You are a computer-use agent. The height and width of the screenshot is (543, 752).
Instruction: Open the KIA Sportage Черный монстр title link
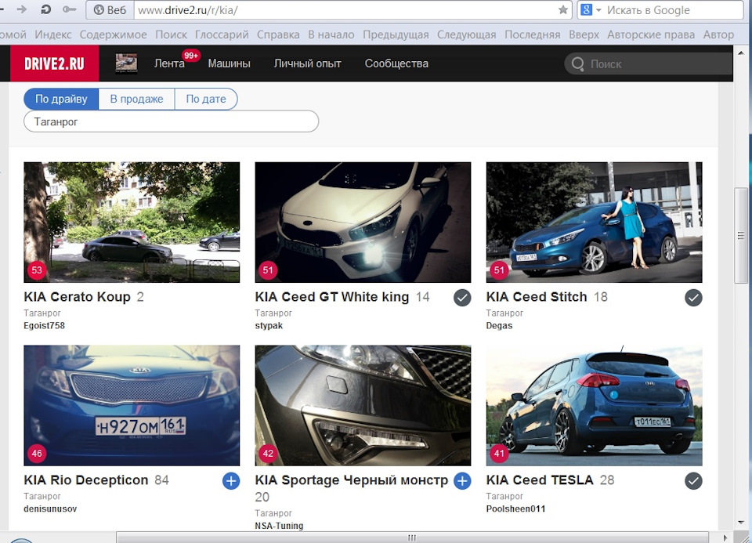tap(352, 480)
